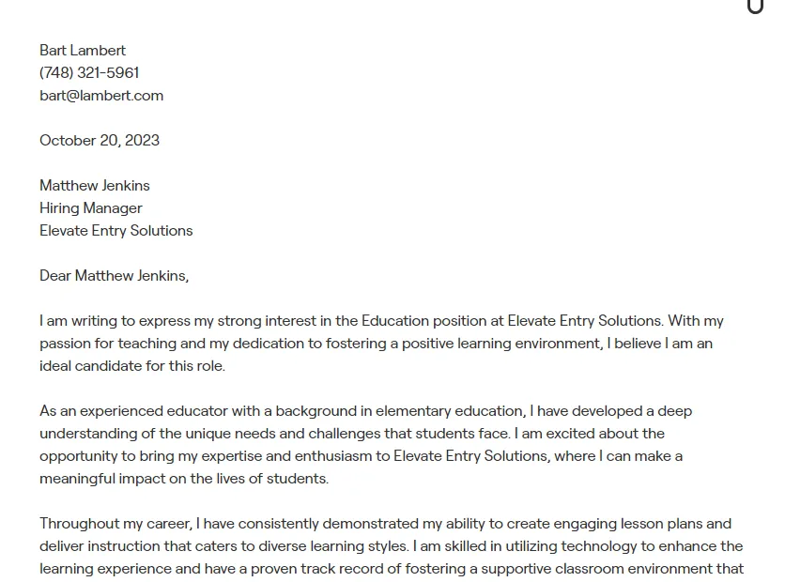Viewport: 785px width, 582px height.
Task: Click Elevate Entry Solutions in address block
Action: [116, 231]
